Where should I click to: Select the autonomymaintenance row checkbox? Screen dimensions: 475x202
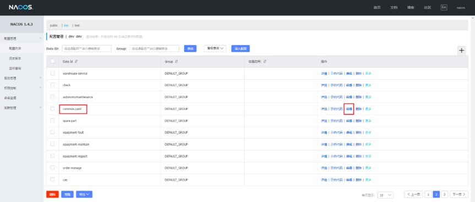[53, 97]
